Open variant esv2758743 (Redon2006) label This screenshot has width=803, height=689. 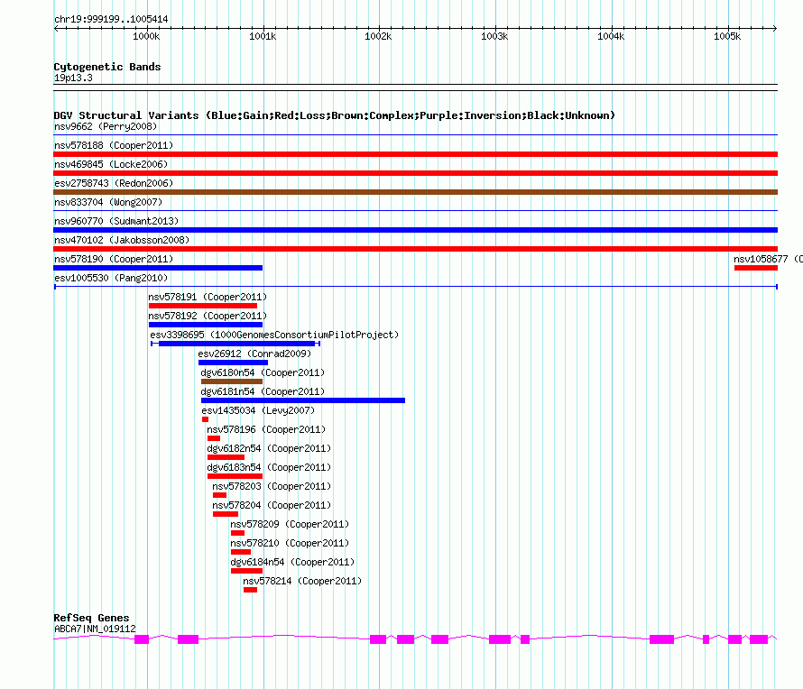click(x=114, y=183)
